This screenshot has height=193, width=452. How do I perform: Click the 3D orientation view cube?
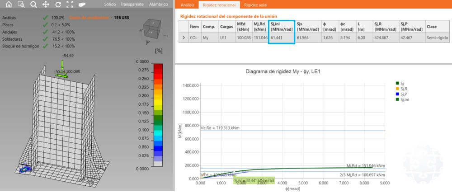(152, 30)
